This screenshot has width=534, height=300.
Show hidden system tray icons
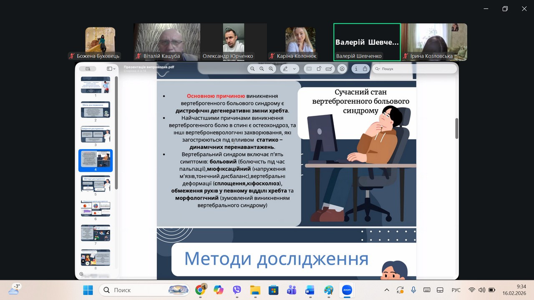pyautogui.click(x=387, y=290)
